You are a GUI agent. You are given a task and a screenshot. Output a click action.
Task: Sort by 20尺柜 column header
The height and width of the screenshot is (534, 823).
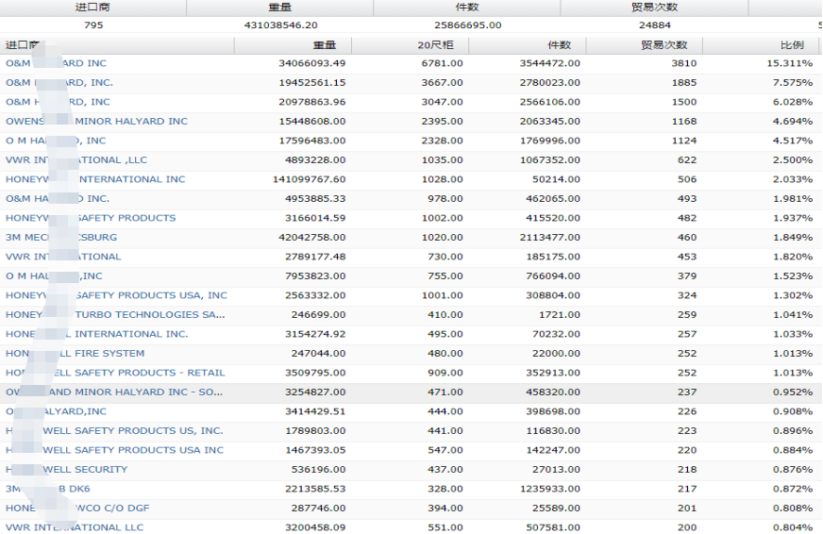435,45
